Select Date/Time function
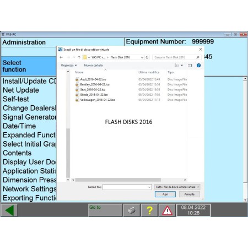Image resolution: width=248 pixels, height=248 pixels. click(19, 126)
